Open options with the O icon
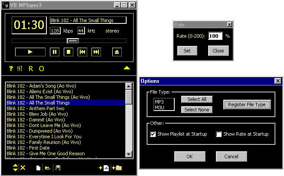 click(42, 68)
